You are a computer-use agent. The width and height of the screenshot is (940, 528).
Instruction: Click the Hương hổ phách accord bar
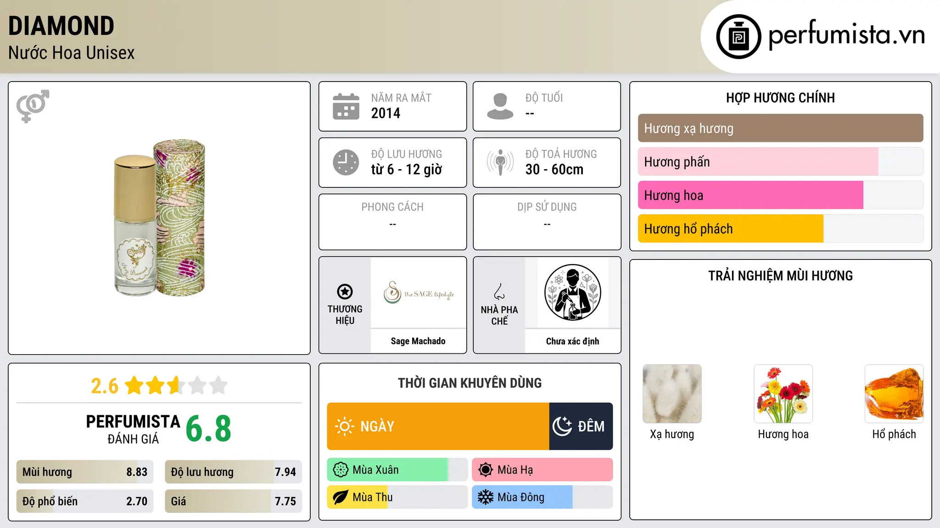781,229
